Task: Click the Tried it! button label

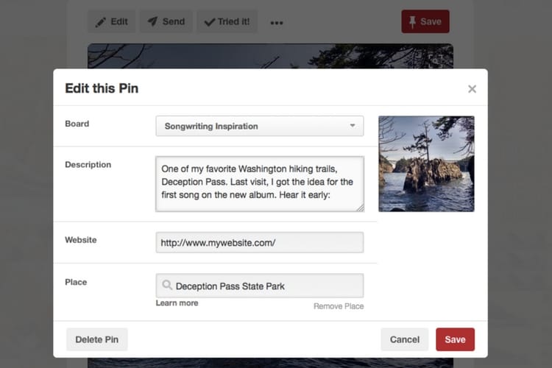Action: [x=233, y=21]
